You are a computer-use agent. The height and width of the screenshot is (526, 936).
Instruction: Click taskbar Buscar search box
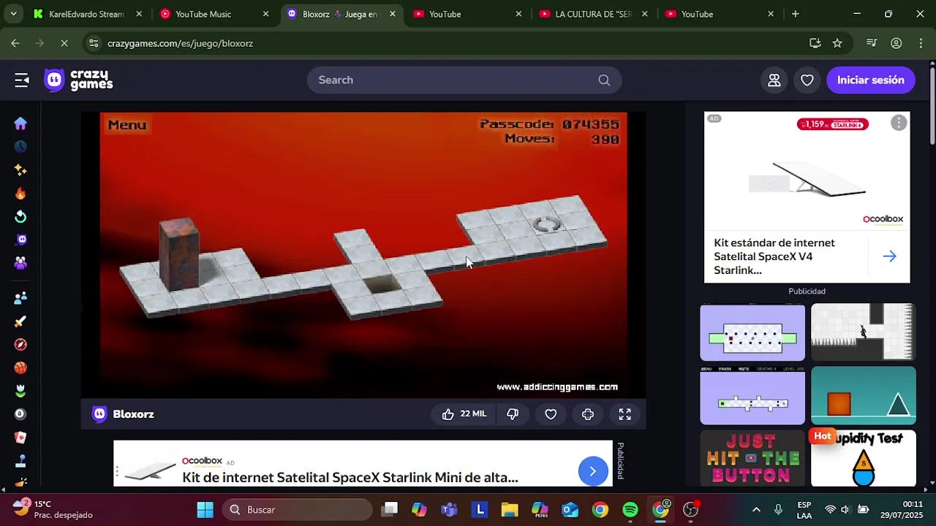[x=298, y=509]
